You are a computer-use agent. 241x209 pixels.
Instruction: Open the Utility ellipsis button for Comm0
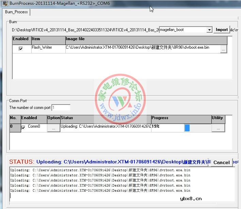[218, 128]
